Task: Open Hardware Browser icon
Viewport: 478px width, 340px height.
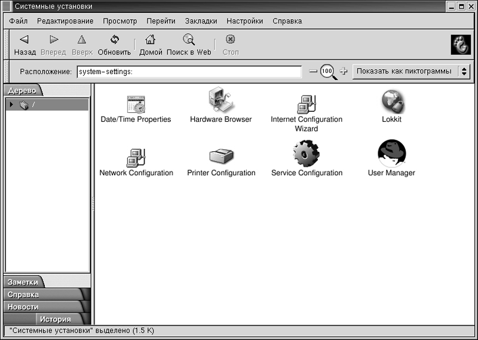Action: click(x=220, y=102)
